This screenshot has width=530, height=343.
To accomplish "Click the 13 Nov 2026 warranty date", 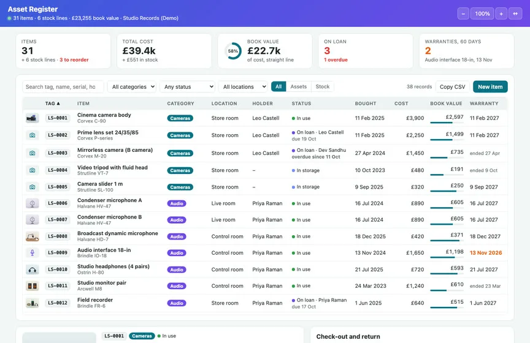I will (x=486, y=253).
